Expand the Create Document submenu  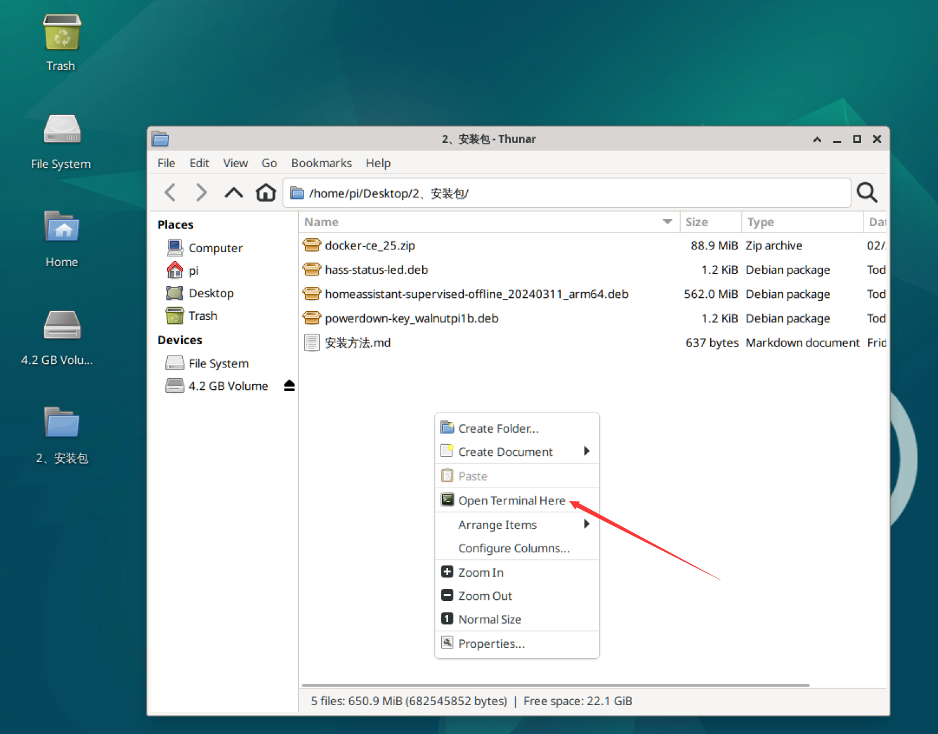(517, 452)
